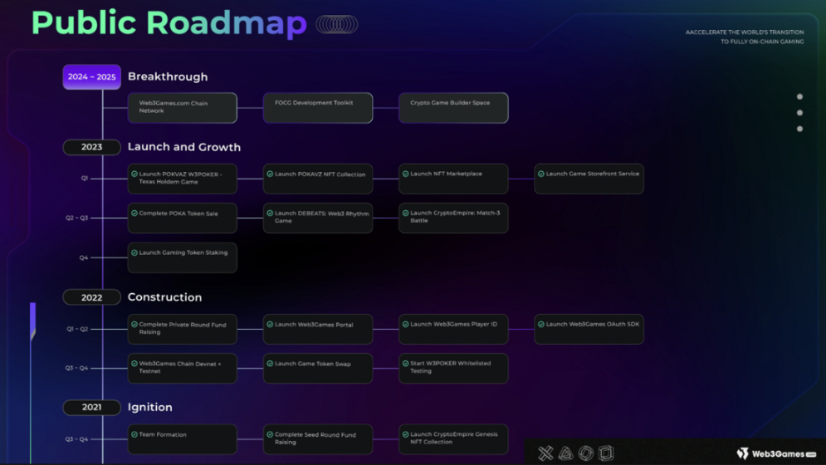
Task: Click the ring-shaped icon in bottom bar
Action: (x=586, y=453)
